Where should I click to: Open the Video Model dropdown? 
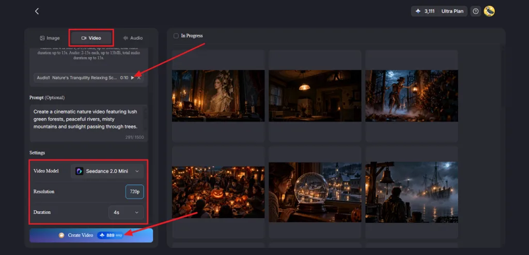[x=107, y=171]
